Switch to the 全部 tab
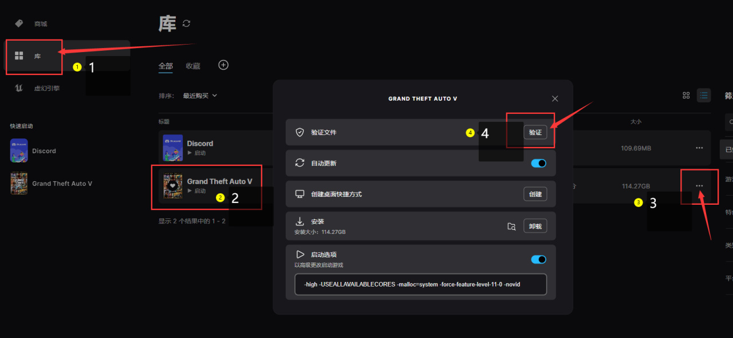Image resolution: width=733 pixels, height=338 pixels. coord(165,66)
